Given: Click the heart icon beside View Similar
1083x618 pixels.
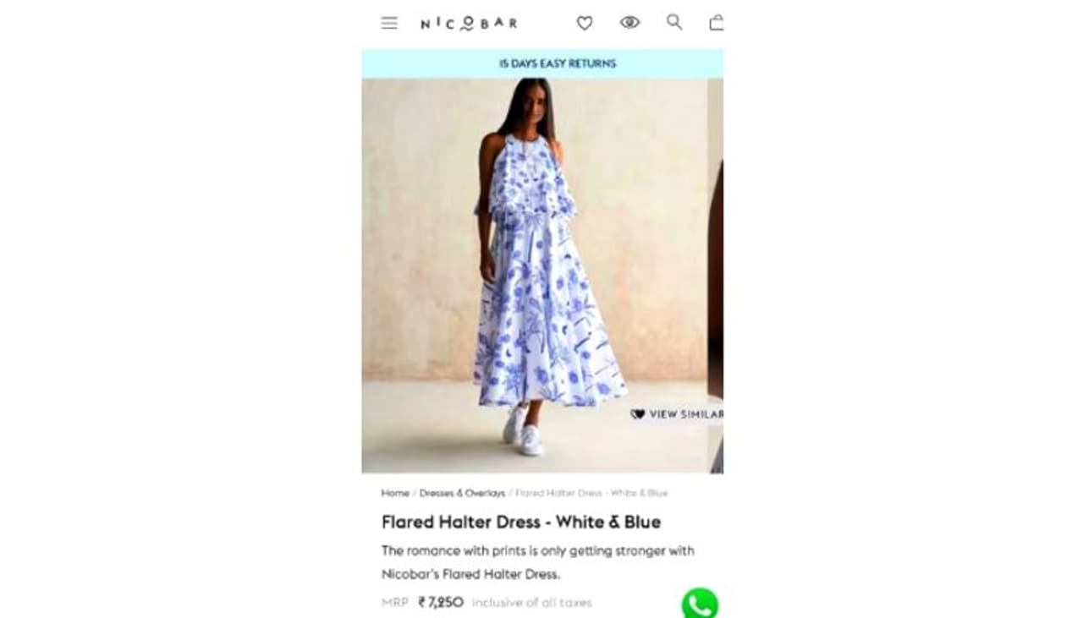Looking at the screenshot, I should click(638, 414).
